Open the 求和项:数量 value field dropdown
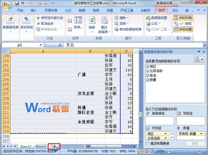Image resolution: width=208 pixels, height=155 pixels. (x=201, y=134)
